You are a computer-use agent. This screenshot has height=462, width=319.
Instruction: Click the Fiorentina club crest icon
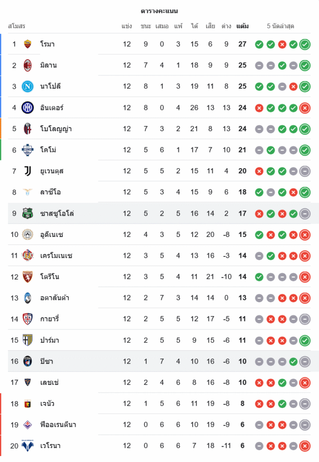point(28,425)
